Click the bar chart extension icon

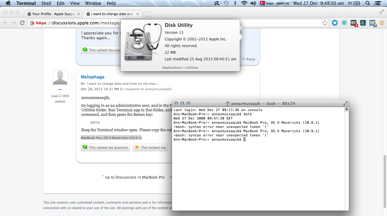(x=363, y=23)
